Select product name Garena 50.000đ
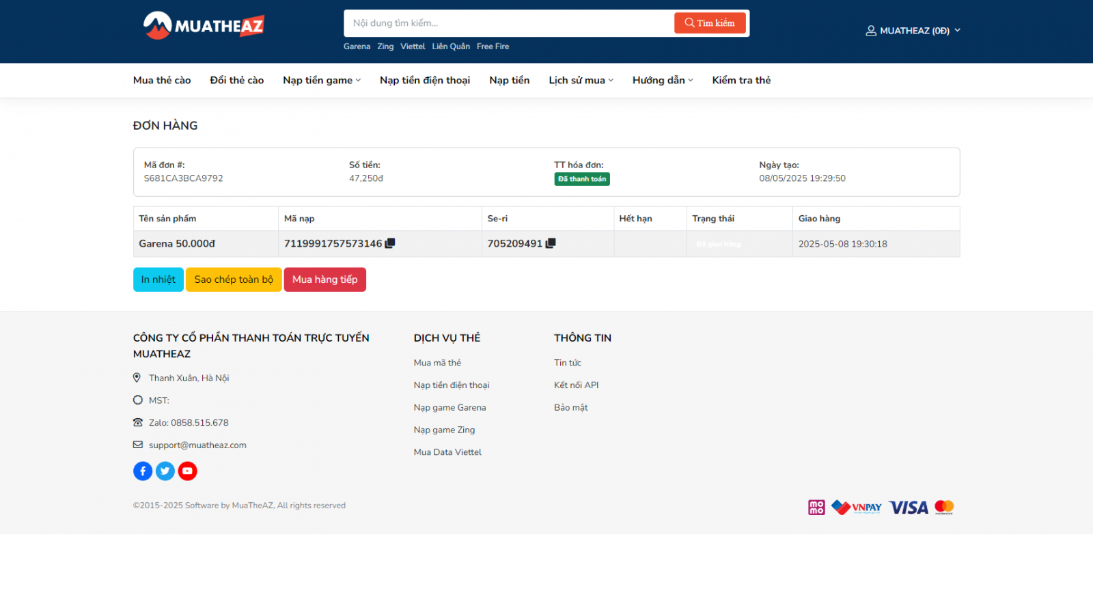 (177, 244)
